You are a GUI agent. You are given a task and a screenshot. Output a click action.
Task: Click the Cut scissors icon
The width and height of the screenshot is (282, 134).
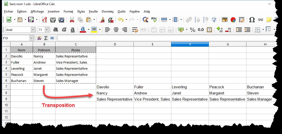72,20
